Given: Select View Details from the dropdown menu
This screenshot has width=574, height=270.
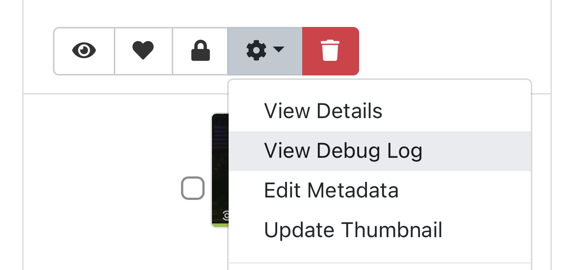Looking at the screenshot, I should coord(323,111).
